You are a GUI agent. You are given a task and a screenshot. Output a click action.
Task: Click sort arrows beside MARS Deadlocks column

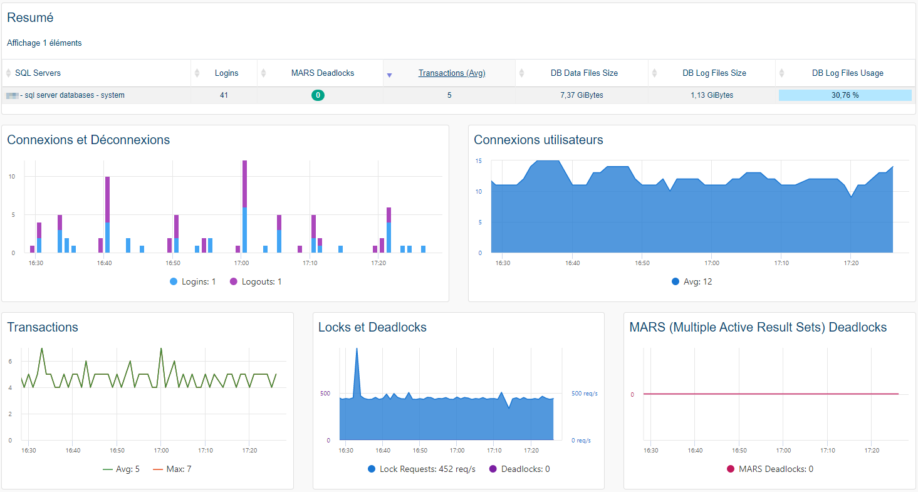click(263, 73)
